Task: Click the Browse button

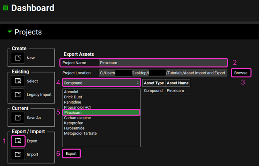Action: [241, 73]
